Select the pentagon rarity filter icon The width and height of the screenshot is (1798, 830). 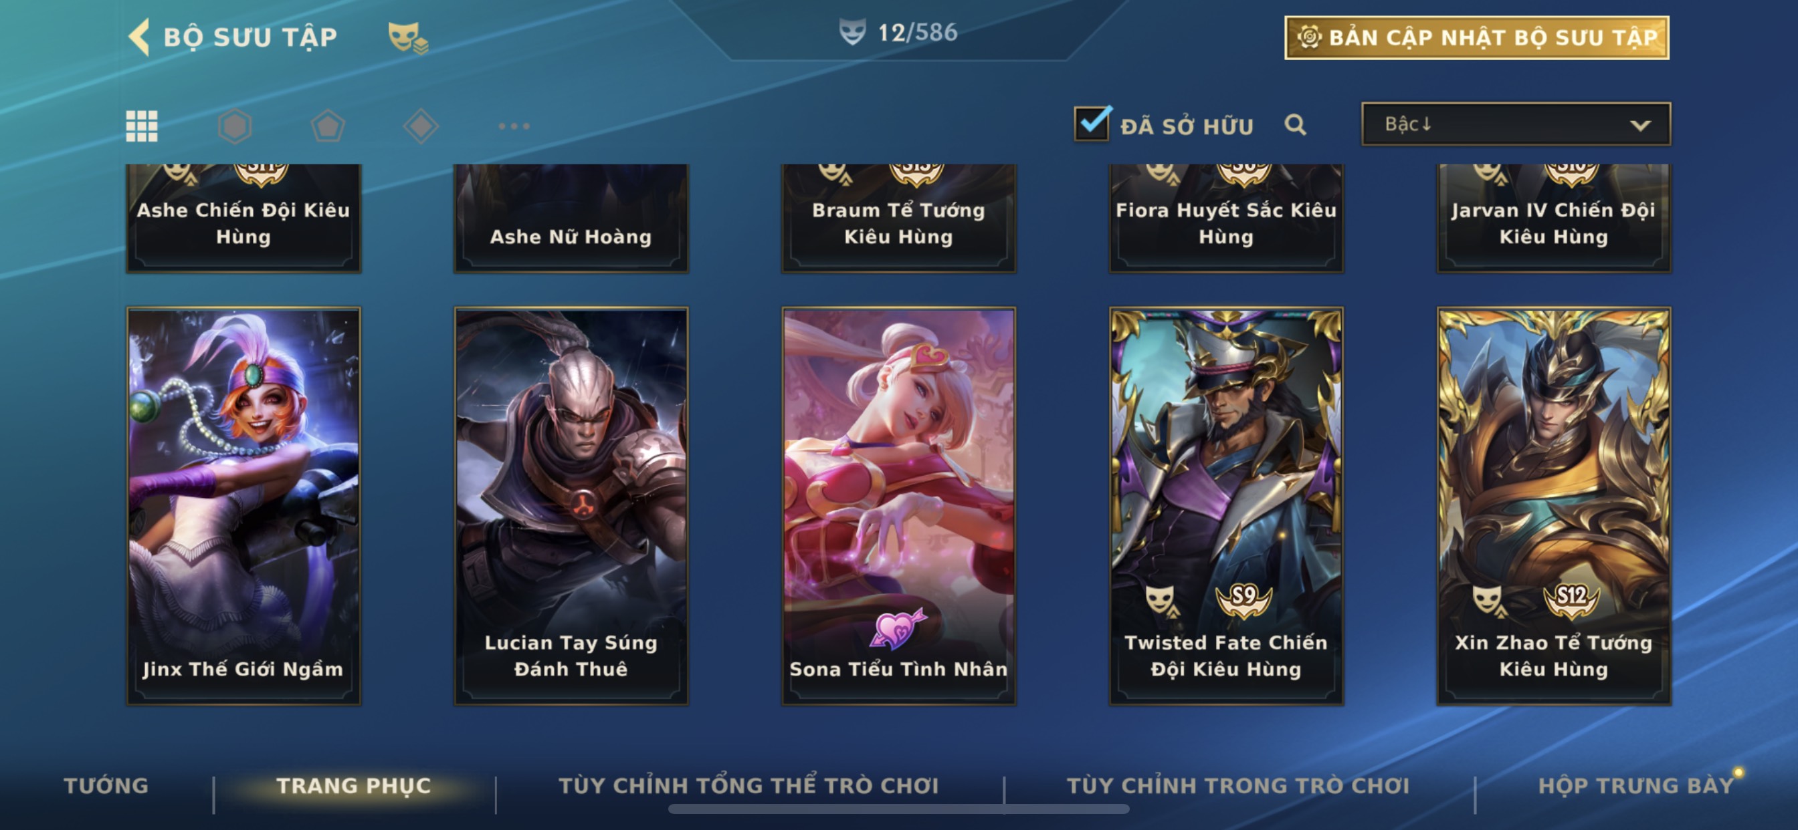pyautogui.click(x=327, y=126)
